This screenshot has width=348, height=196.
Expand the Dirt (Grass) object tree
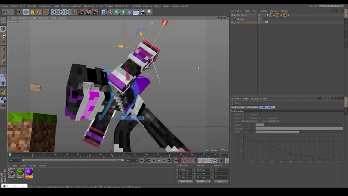[232, 15]
